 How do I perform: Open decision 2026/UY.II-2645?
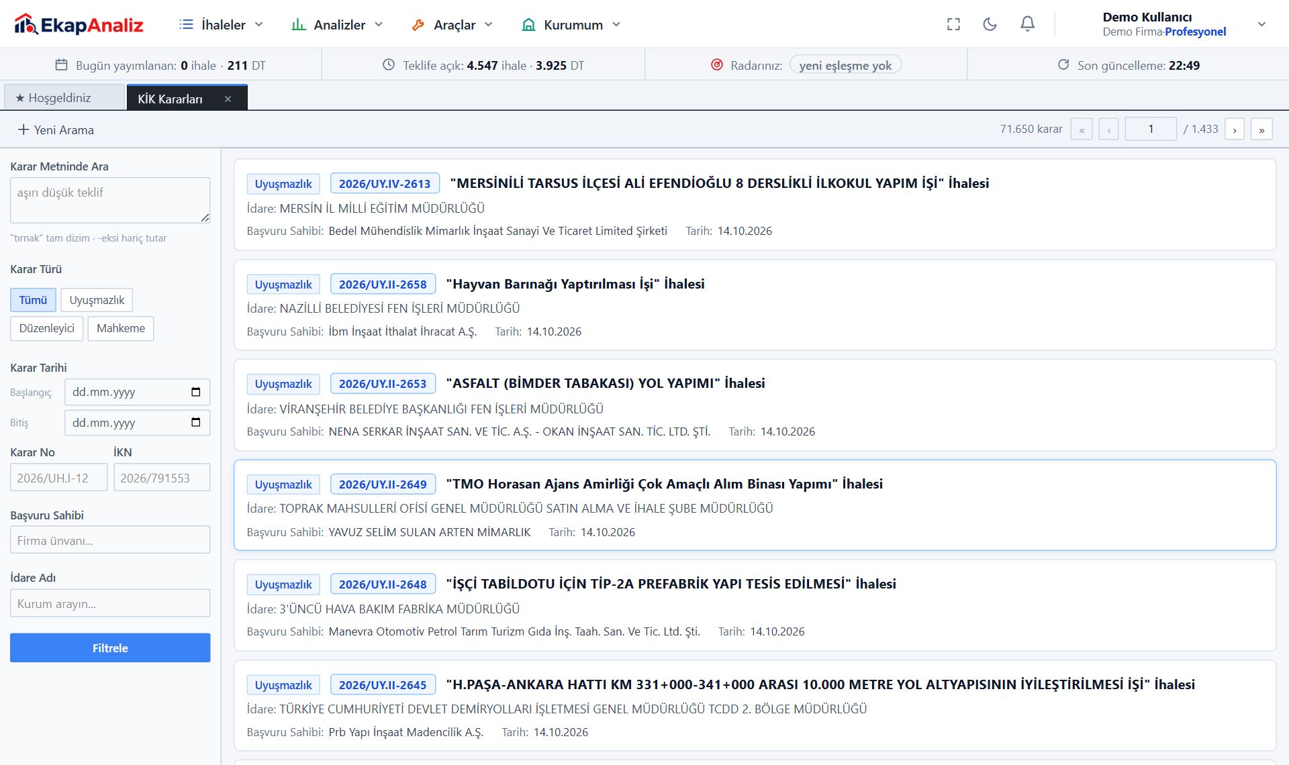(x=383, y=684)
